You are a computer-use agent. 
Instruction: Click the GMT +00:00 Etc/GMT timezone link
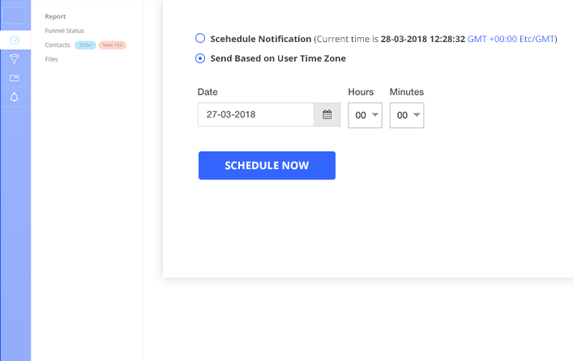pyautogui.click(x=511, y=39)
